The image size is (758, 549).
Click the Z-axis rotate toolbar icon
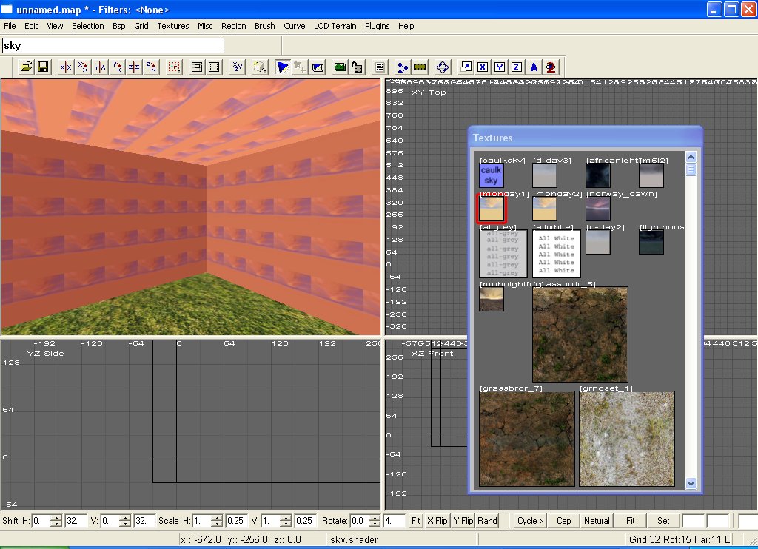(151, 67)
